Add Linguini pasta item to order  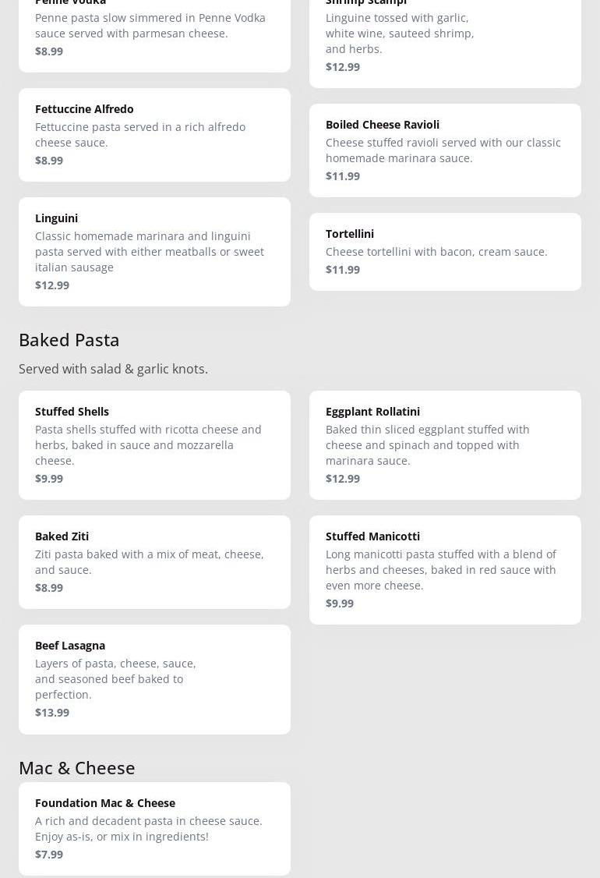(x=154, y=251)
